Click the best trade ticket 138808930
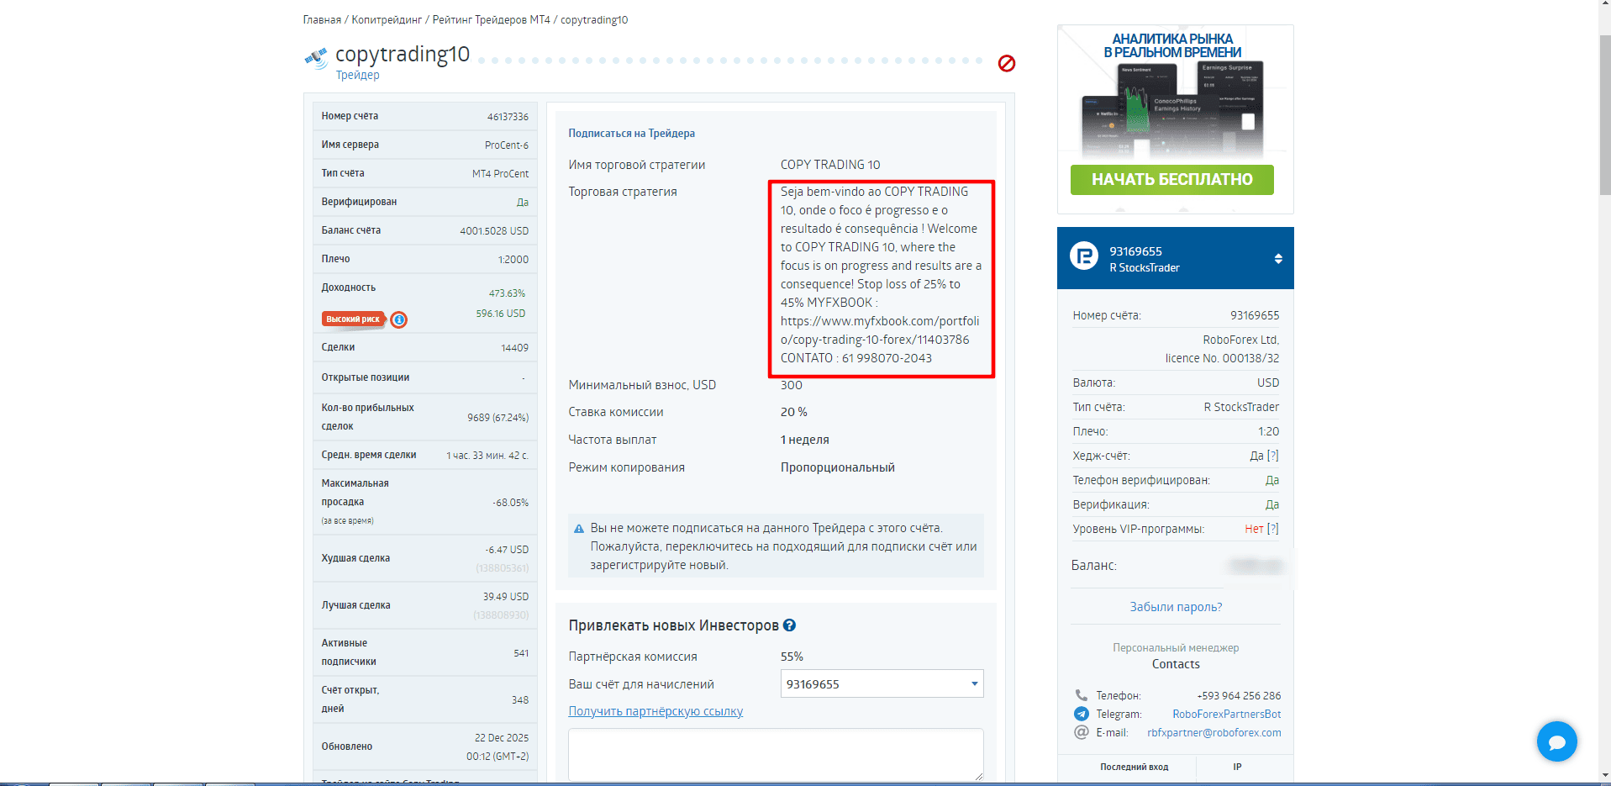Viewport: 1611px width, 786px height. point(501,615)
